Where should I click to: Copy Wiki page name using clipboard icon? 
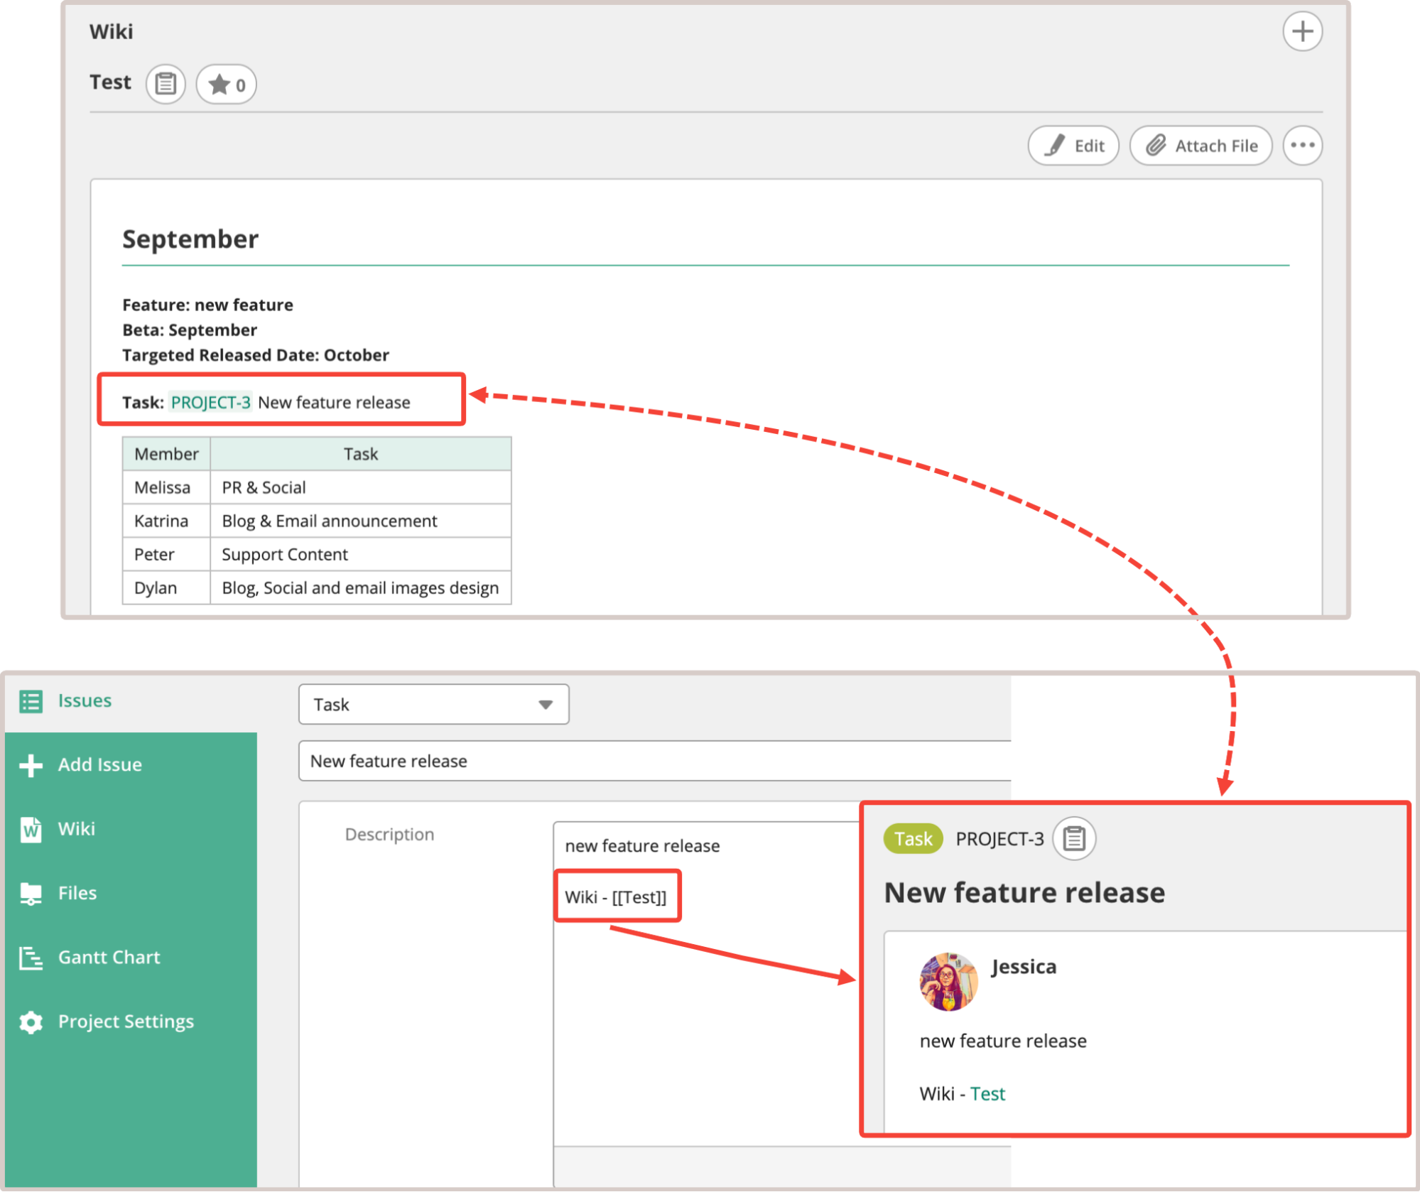pos(166,84)
